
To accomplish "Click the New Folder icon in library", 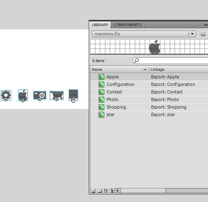I will pos(99,191).
